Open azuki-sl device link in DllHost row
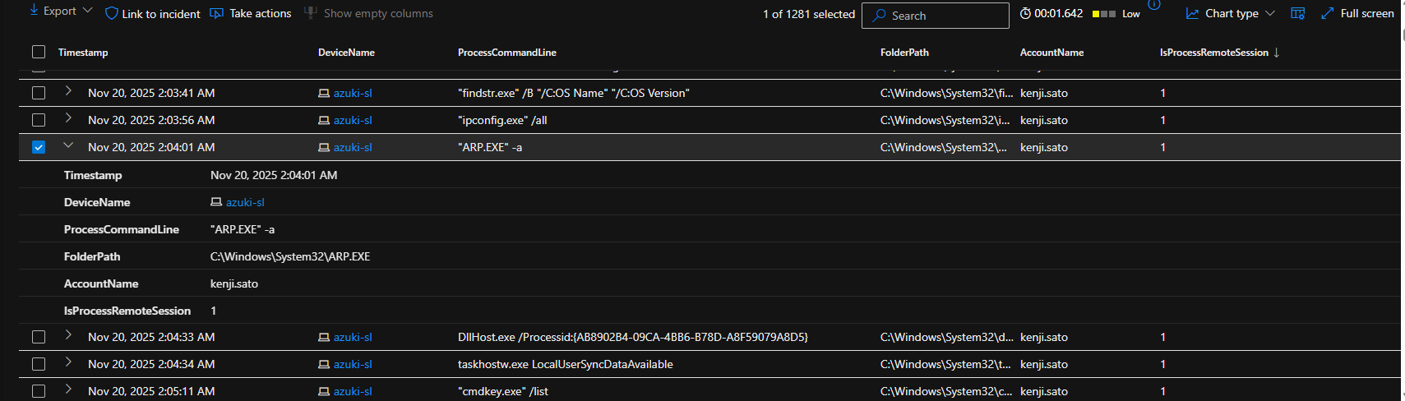Image resolution: width=1405 pixels, height=401 pixels. (353, 338)
